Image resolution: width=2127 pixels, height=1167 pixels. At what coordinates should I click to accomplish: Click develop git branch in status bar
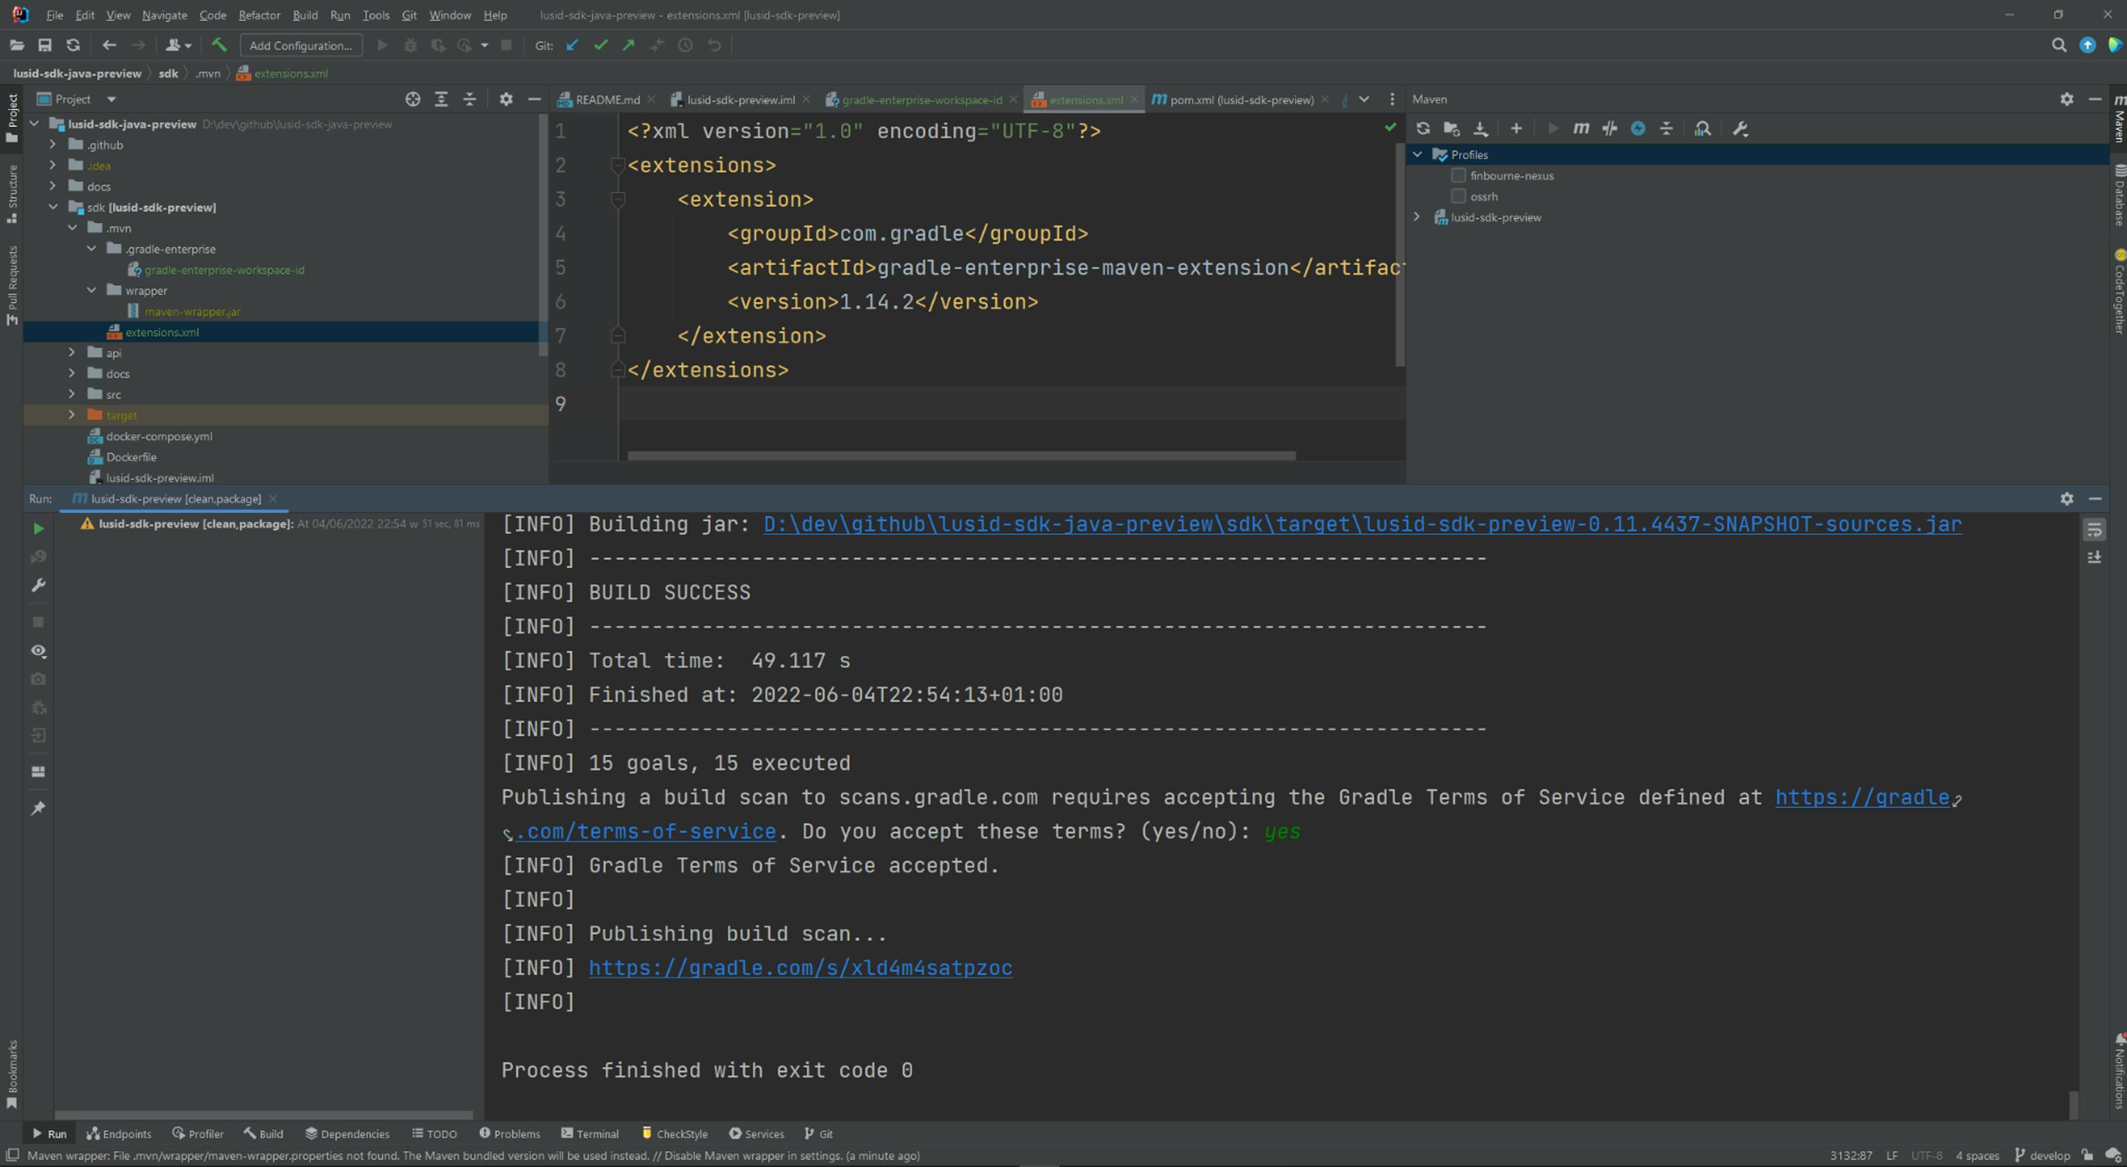pos(2041,1156)
